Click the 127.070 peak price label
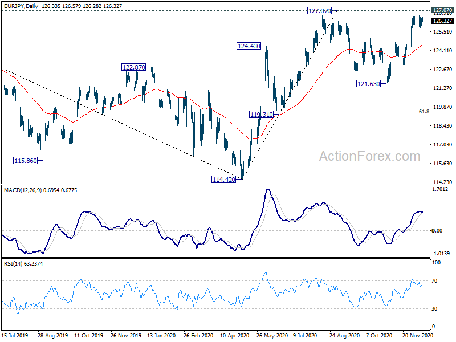Viewport: 456px width, 342px height. coord(319,11)
